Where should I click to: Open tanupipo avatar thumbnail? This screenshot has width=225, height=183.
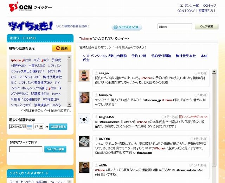[84, 97]
